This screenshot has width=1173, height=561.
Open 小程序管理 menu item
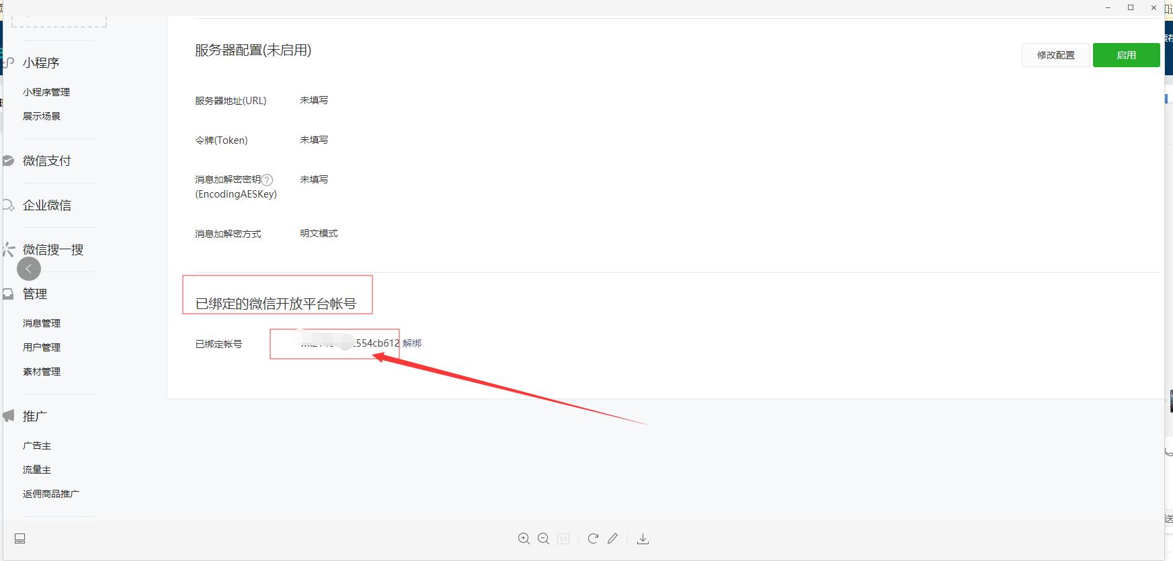tap(46, 92)
